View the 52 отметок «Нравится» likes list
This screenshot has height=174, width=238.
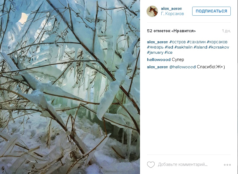[171, 31]
